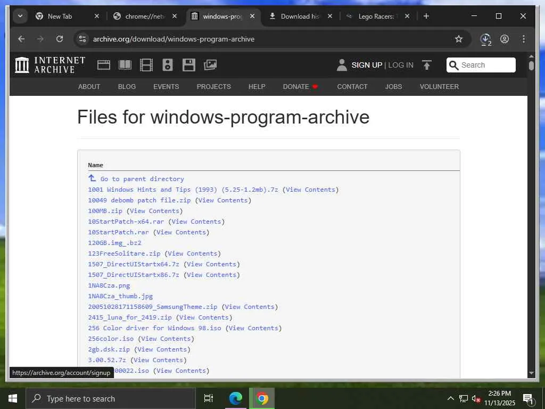545x409 pixels.
Task: Open 120GB.img_.bz2 file link
Action: tap(115, 243)
